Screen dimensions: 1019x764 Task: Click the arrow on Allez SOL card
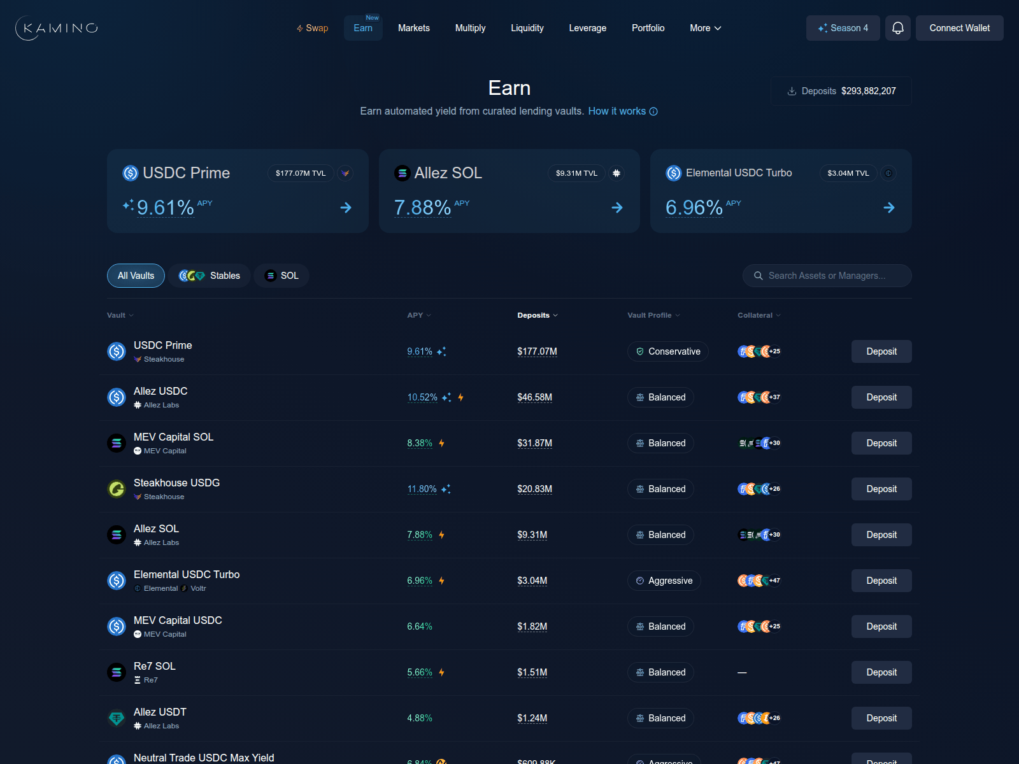click(x=617, y=208)
